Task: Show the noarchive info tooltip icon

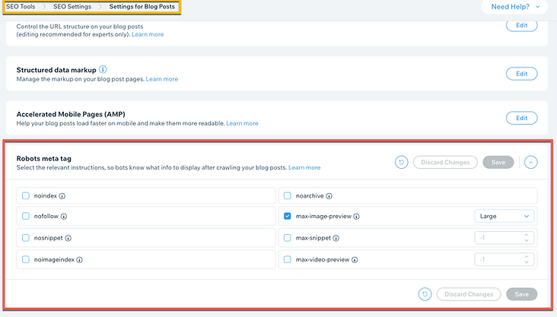Action: (x=329, y=196)
